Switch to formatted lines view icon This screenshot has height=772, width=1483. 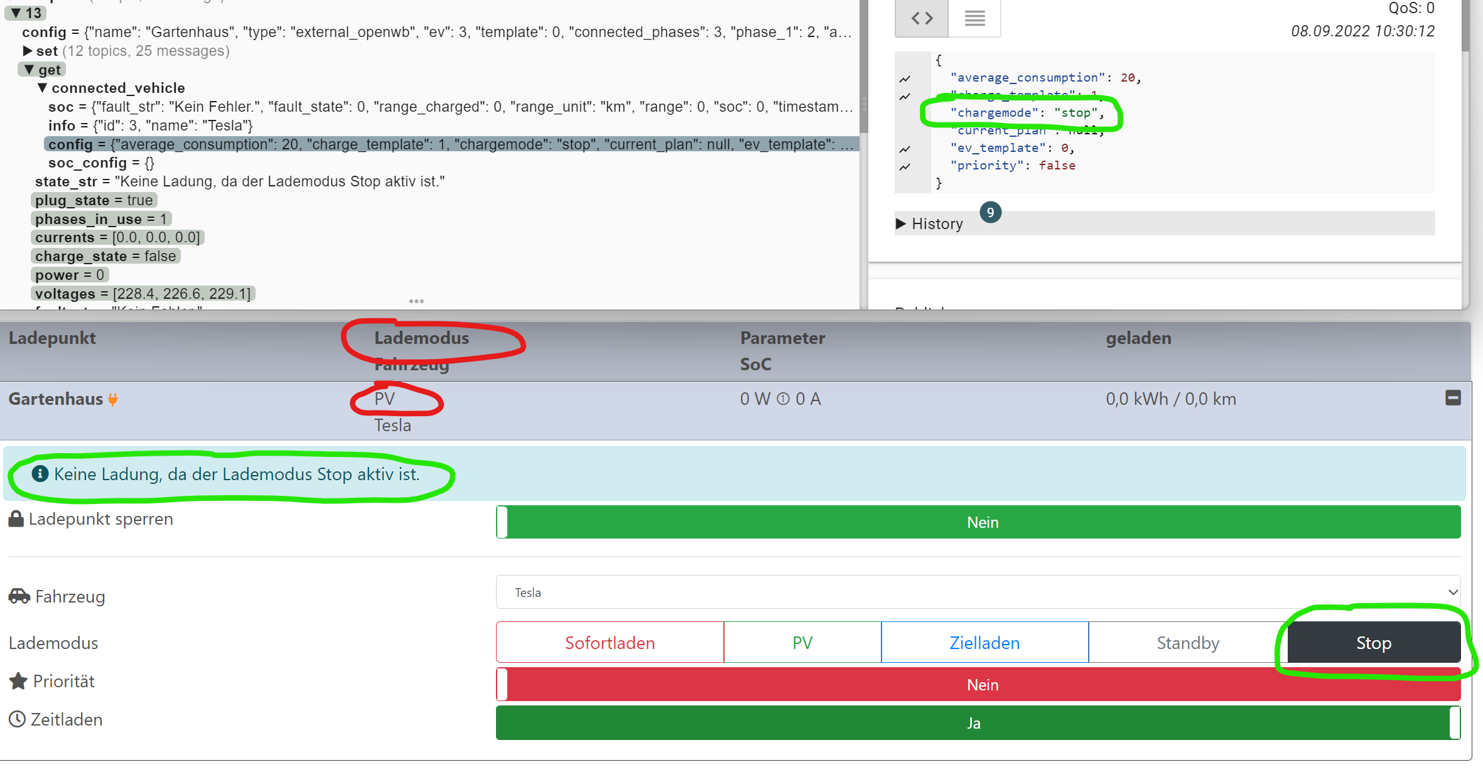click(x=974, y=18)
